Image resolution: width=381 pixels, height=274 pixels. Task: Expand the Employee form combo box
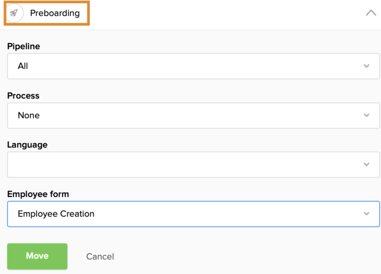pyautogui.click(x=193, y=214)
